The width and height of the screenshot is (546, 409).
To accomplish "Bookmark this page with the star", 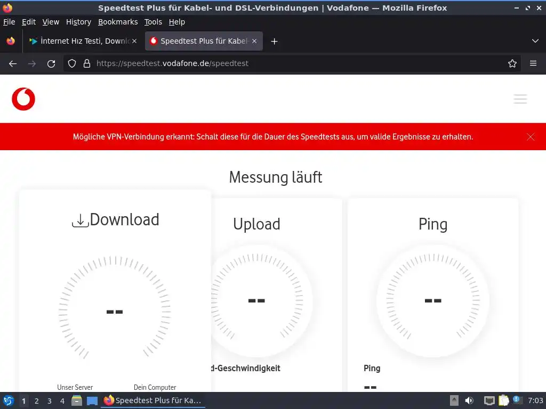I will tap(512, 64).
